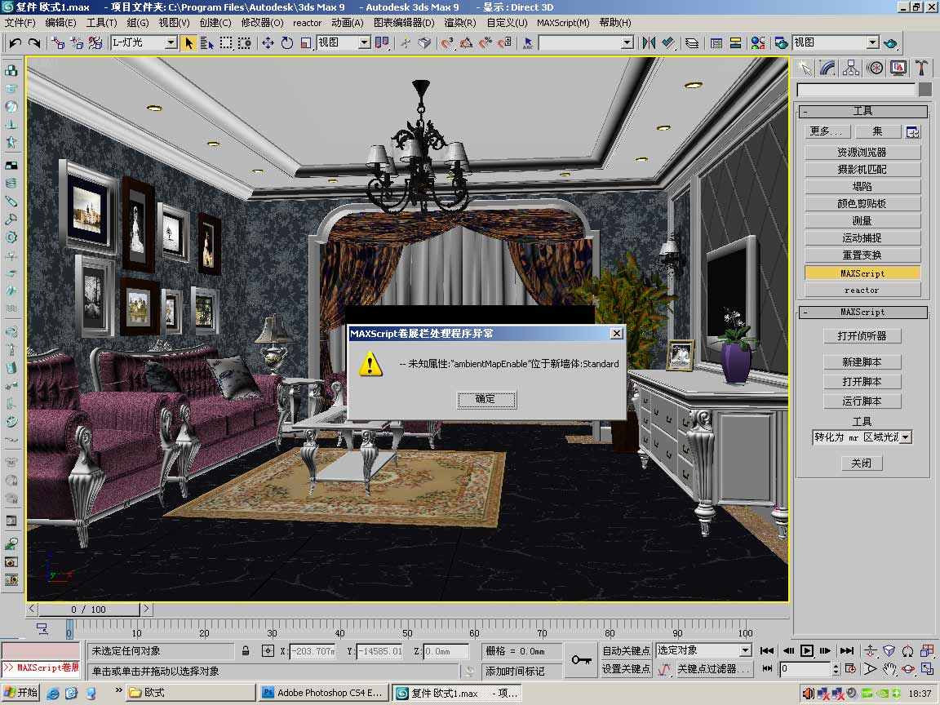Toggle Window/Crossing selection mode
940x705 pixels.
click(245, 42)
